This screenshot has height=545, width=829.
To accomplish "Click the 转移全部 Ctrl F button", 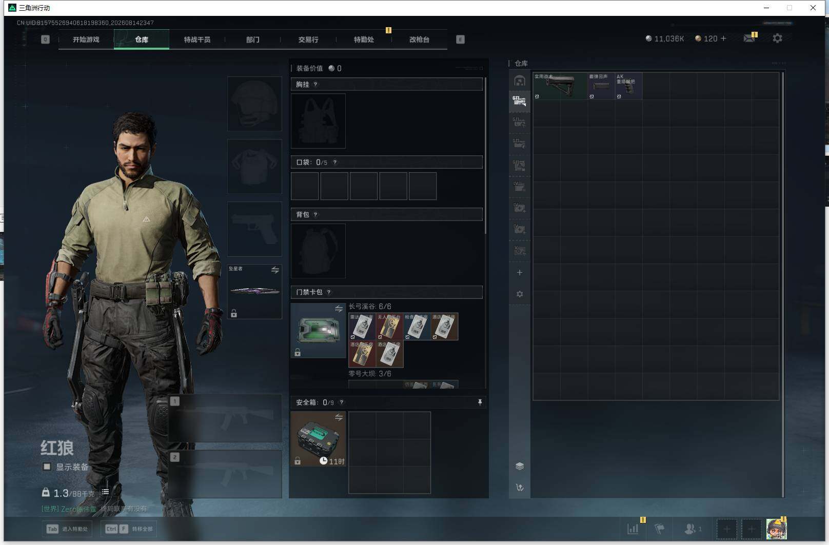I will pyautogui.click(x=129, y=529).
